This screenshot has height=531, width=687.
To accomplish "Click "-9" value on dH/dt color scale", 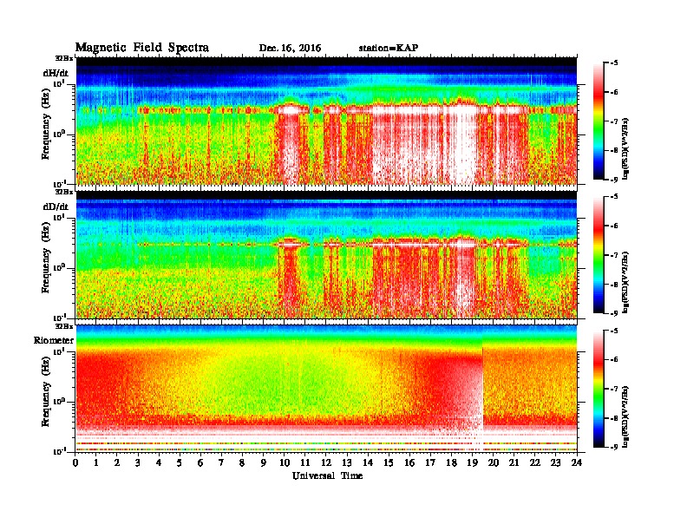I will (614, 180).
